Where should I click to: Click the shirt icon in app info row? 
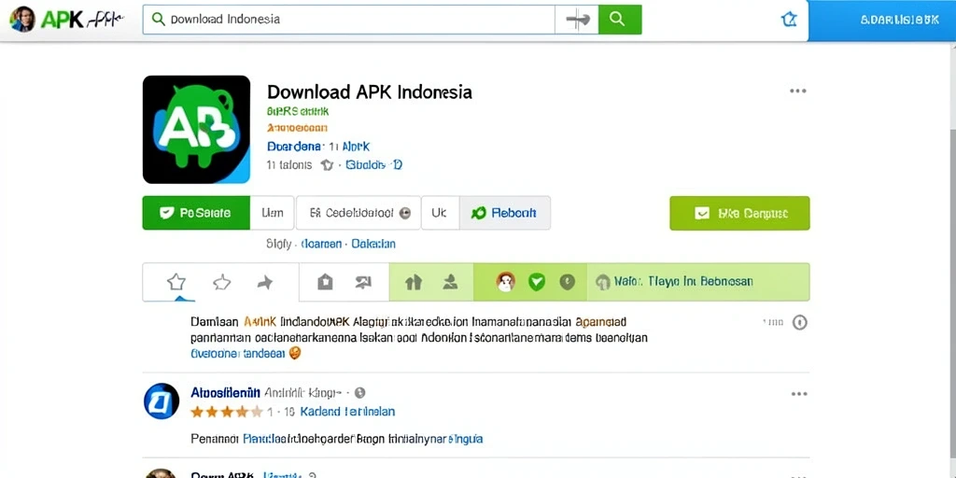pyautogui.click(x=328, y=164)
